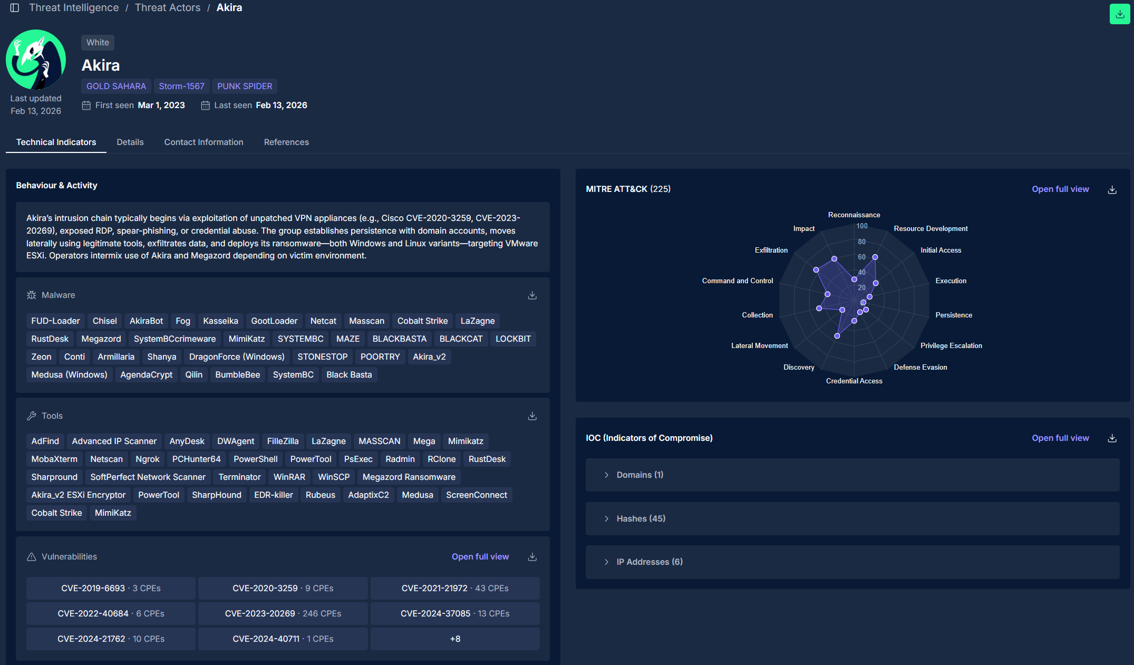Collapse the left sidebar panel icon

[14, 8]
